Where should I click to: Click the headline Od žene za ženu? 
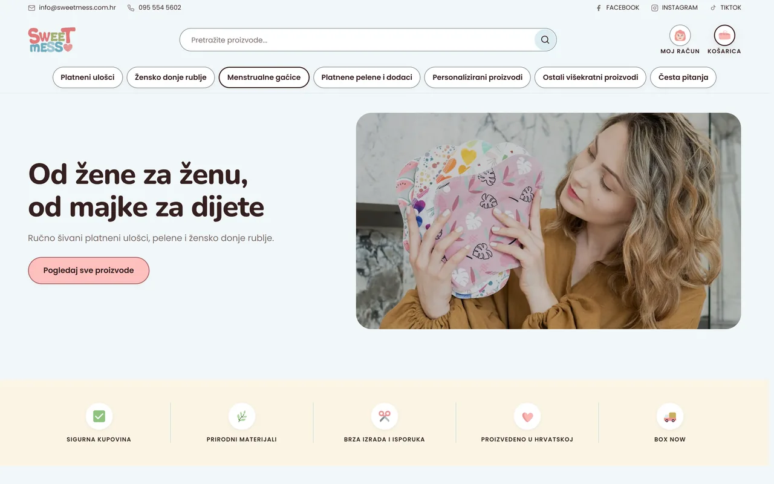pos(138,174)
